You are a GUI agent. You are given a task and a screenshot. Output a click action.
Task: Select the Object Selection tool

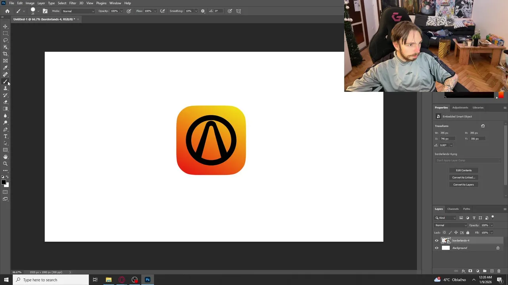6,47
